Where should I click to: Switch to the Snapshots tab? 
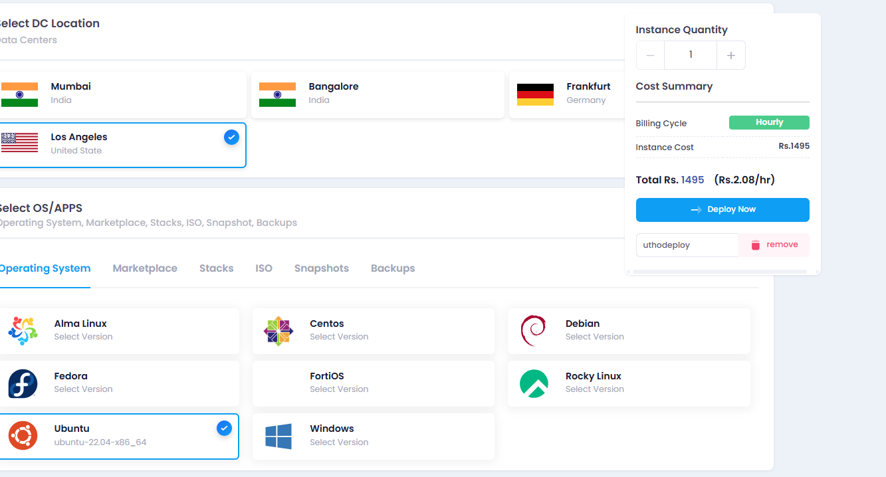(322, 268)
